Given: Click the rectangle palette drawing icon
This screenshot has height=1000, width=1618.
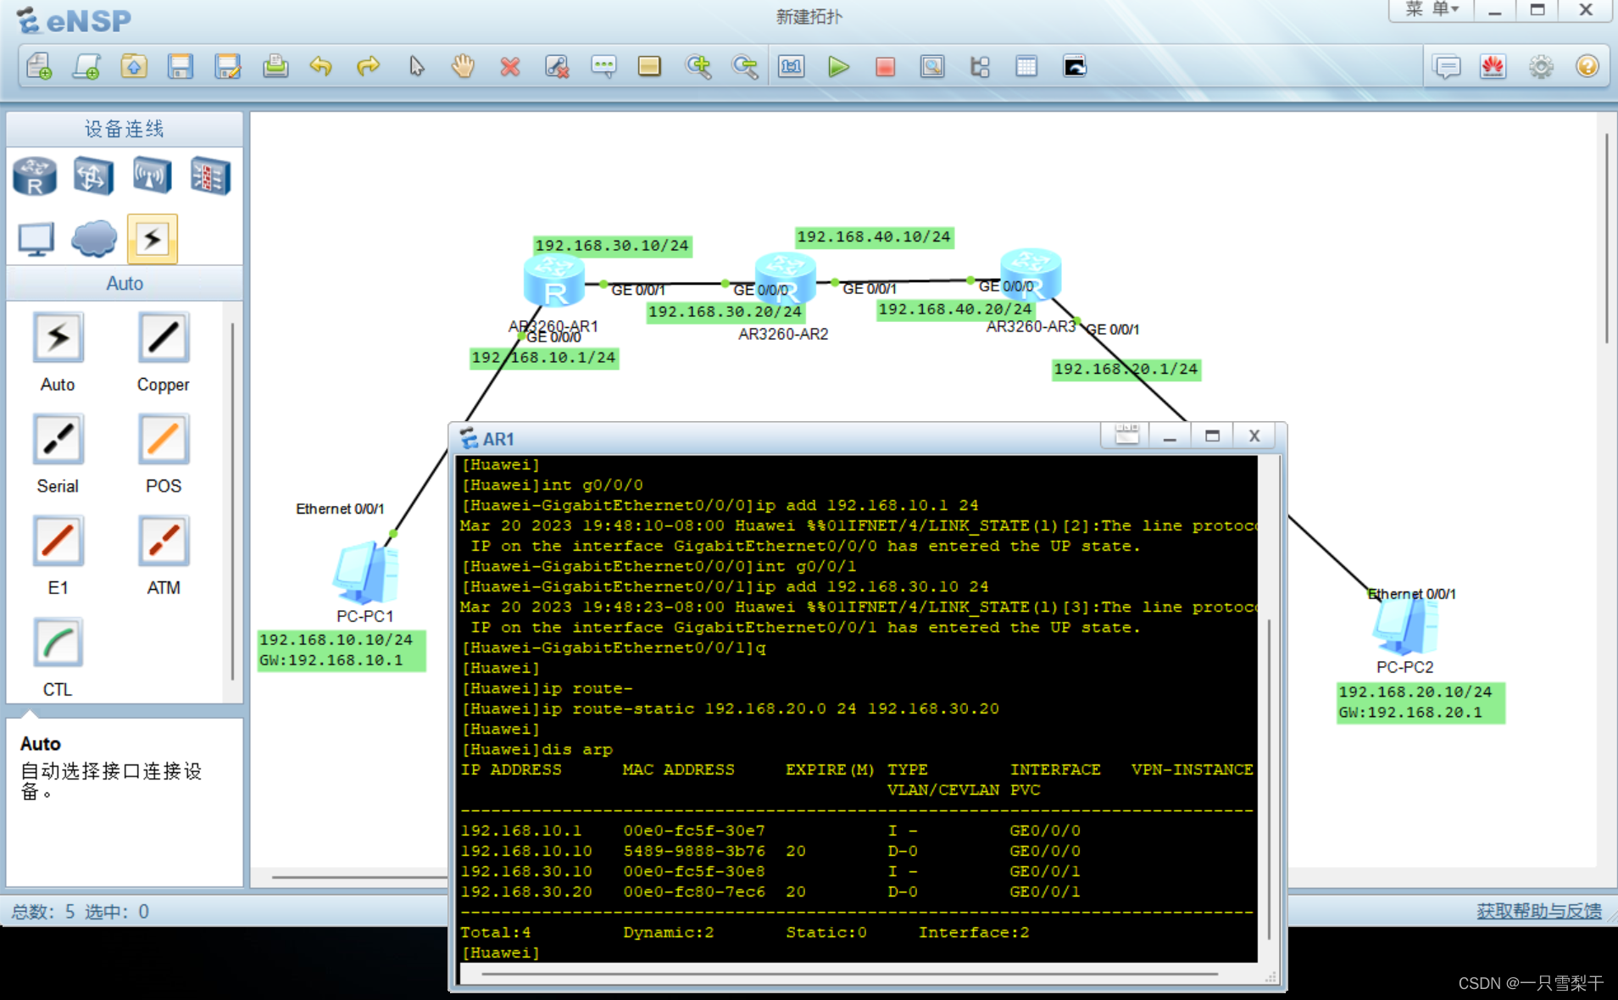Looking at the screenshot, I should click(x=649, y=66).
